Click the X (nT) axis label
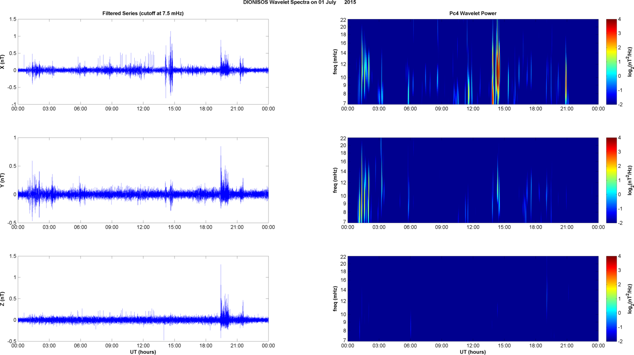Image resolution: width=634 pixels, height=355 pixels. (x=2, y=62)
